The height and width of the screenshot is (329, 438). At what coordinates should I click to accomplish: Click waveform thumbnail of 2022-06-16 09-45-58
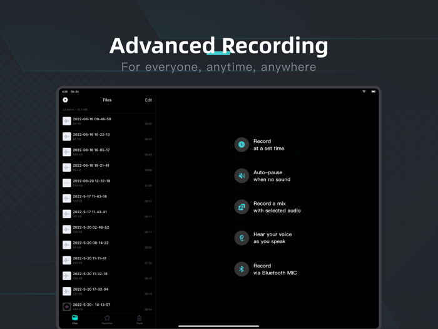tap(67, 121)
